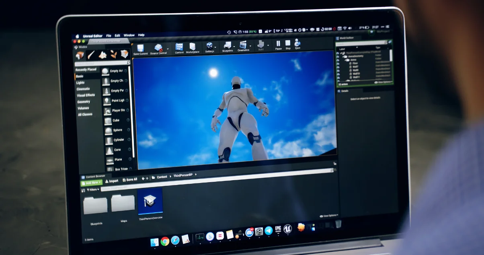Click the World Outliner search field
This screenshot has height=255, width=484.
(x=362, y=43)
